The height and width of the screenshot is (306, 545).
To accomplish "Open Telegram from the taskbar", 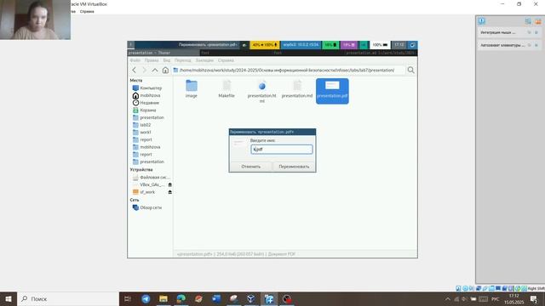I will (x=146, y=298).
